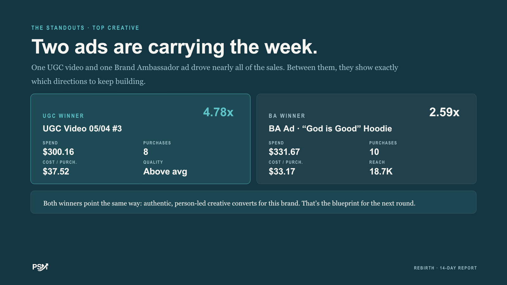This screenshot has width=507, height=285.
Task: Click the PSM logo
Action: coord(40,267)
